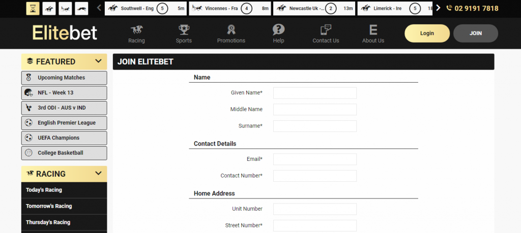Click the medal icon beside Upcoming Matches
521x233 pixels.
click(x=28, y=78)
